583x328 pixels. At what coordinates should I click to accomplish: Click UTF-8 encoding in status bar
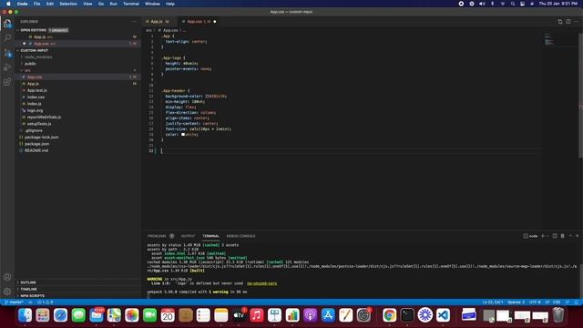point(535,302)
